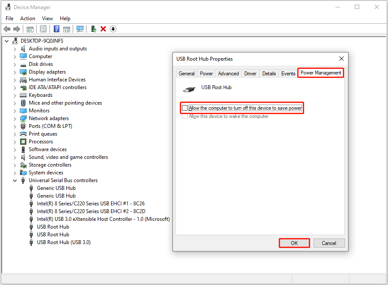Collapse the Universal Serial Bus controllers branch
The image size is (388, 285).
coord(15,180)
